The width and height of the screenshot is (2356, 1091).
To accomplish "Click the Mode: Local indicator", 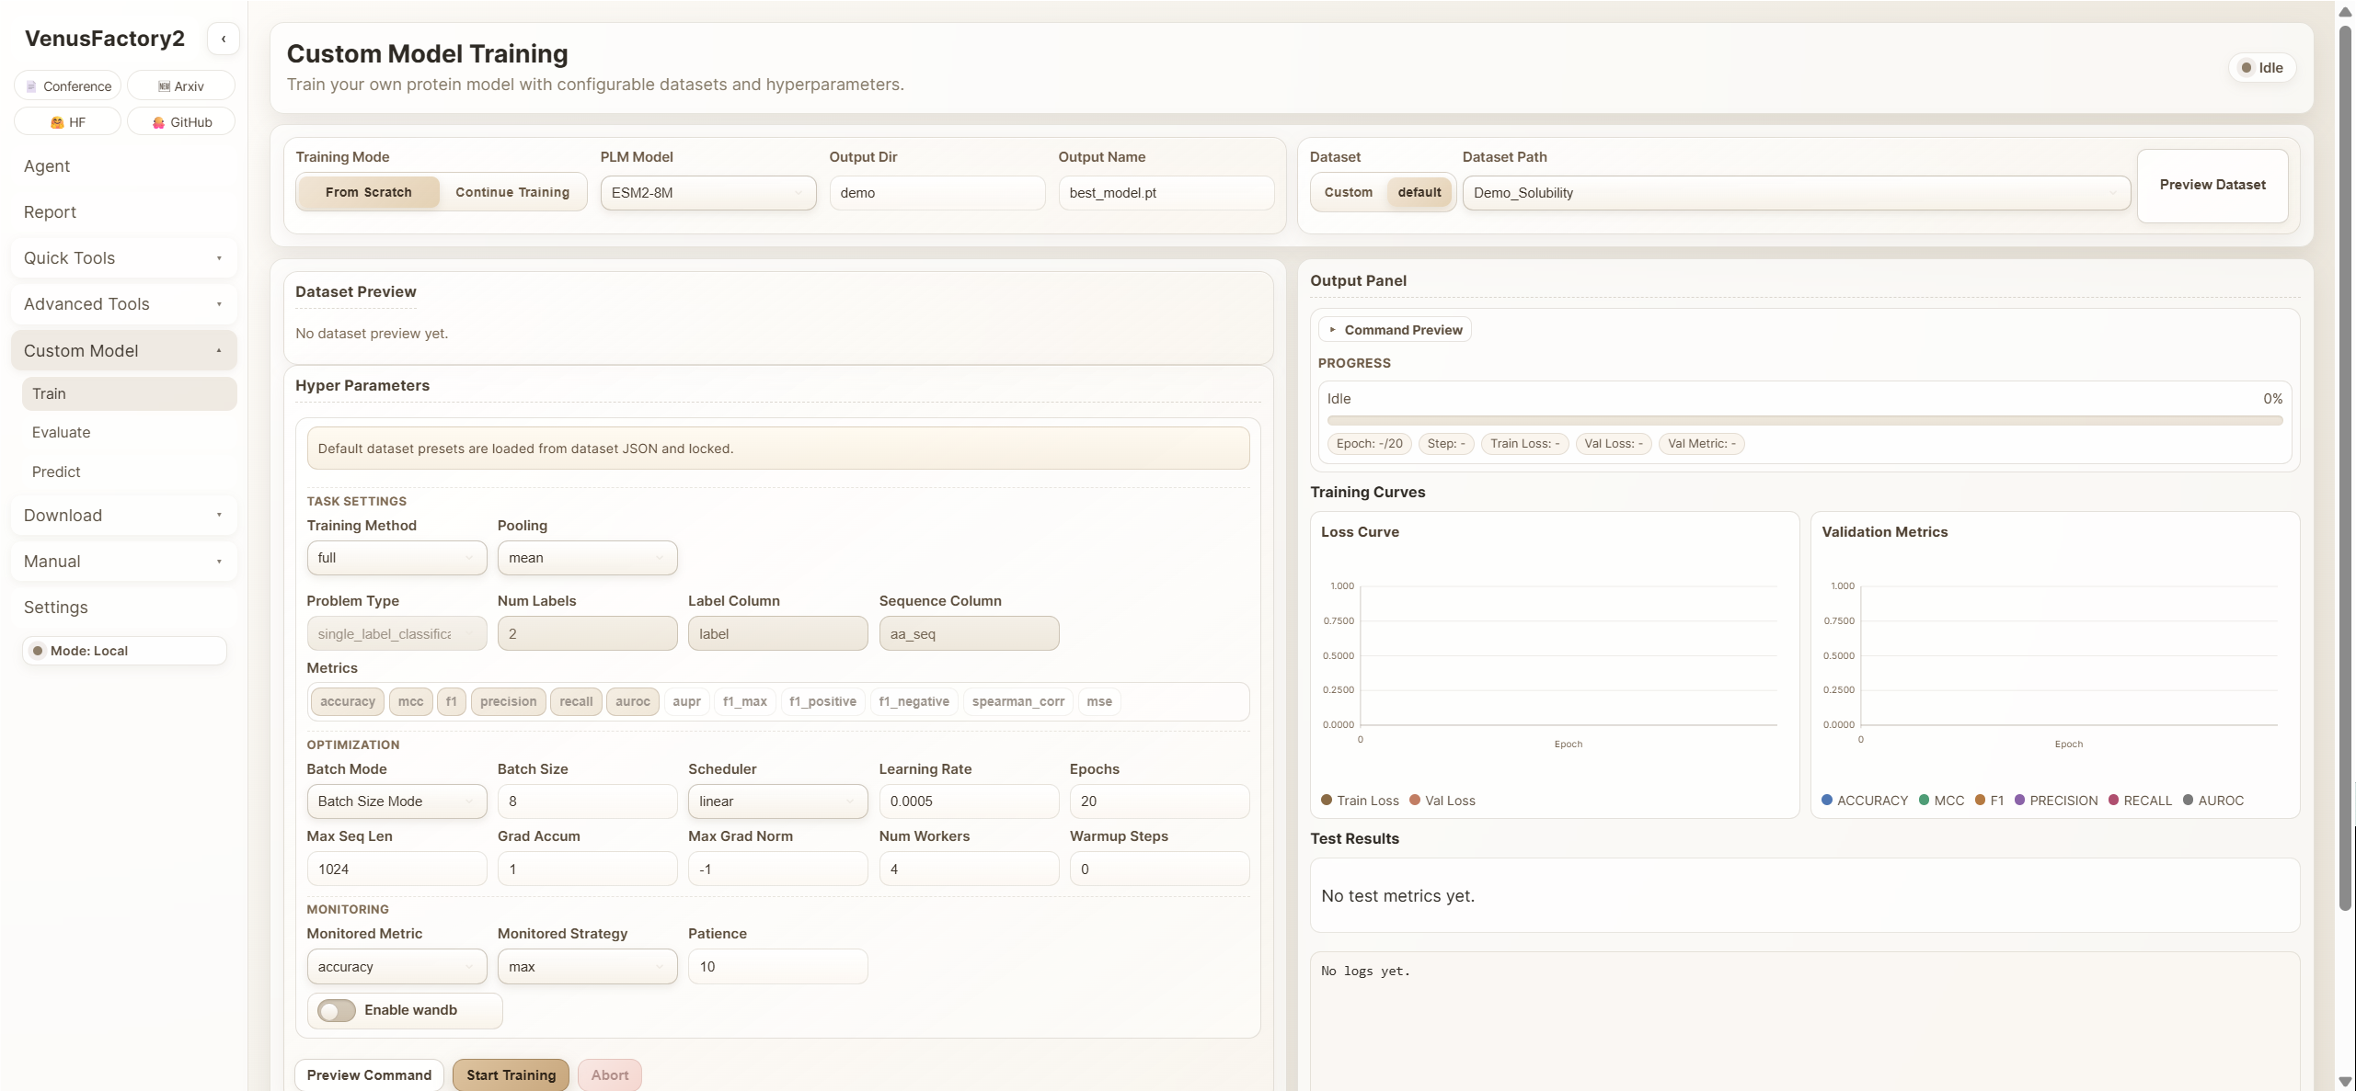I will tap(124, 650).
